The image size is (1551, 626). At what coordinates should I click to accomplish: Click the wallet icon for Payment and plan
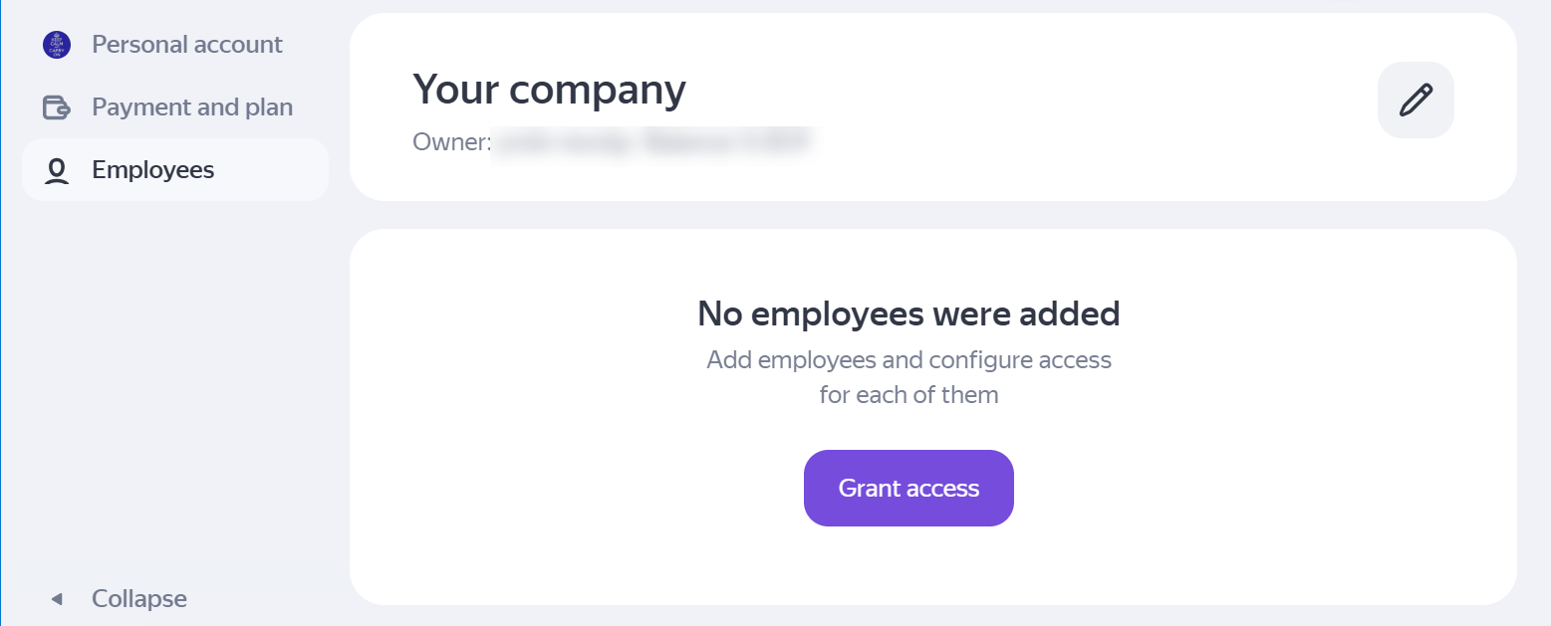57,107
